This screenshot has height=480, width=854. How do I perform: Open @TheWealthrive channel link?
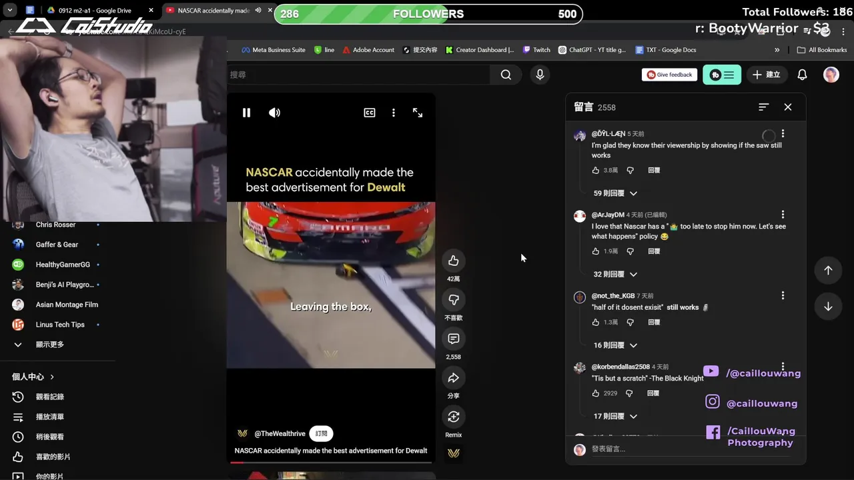pyautogui.click(x=280, y=433)
